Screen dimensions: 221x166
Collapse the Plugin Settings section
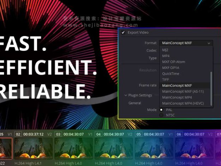(x=126, y=95)
